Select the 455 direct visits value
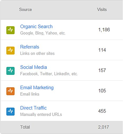Screen dimensions: 123x134 [102, 111]
